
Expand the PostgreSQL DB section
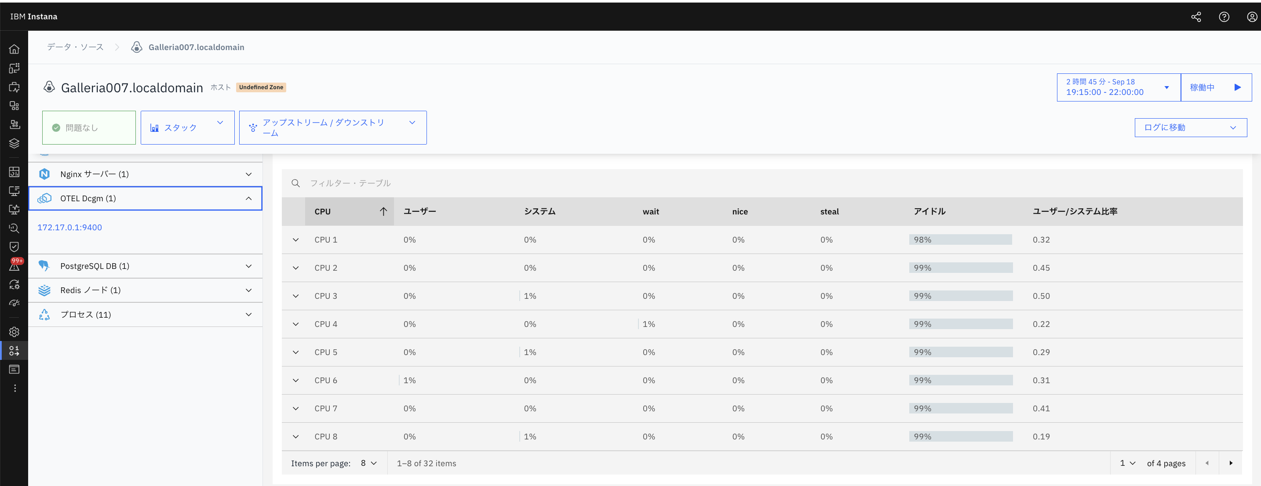tap(249, 266)
